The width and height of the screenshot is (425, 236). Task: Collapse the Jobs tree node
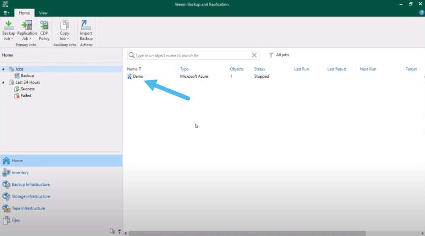pos(3,69)
